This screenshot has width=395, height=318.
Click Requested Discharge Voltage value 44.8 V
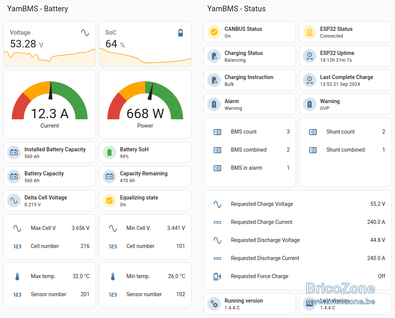[x=377, y=240]
